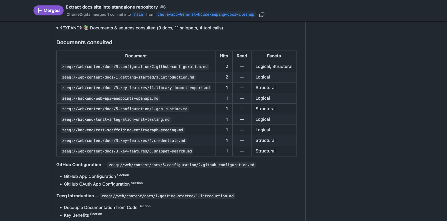Viewport: 447px width, 221px height.
Task: Select the 2.github-configuration.md path in table
Action: tap(135, 67)
